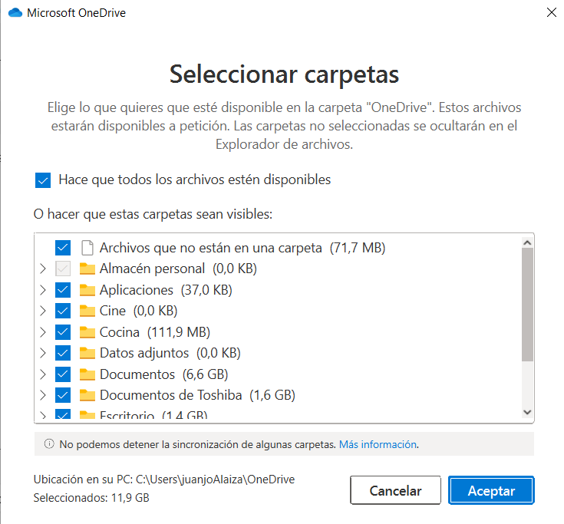Uncheck 'Archivos que no están en una carpeta'

point(63,248)
